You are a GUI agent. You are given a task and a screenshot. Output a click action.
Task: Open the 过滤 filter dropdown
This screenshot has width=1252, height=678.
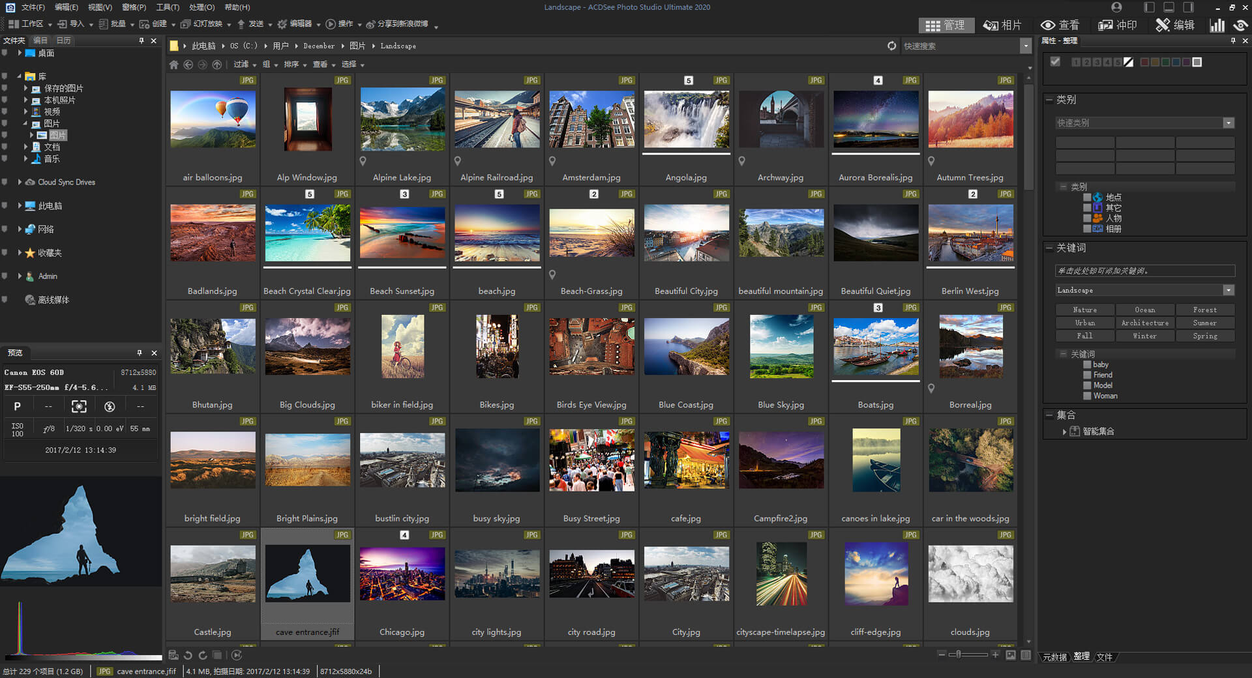coord(245,65)
